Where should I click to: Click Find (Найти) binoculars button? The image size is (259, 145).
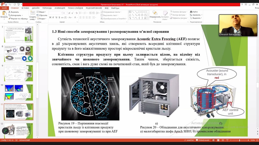pyautogui.click(x=194, y=12)
